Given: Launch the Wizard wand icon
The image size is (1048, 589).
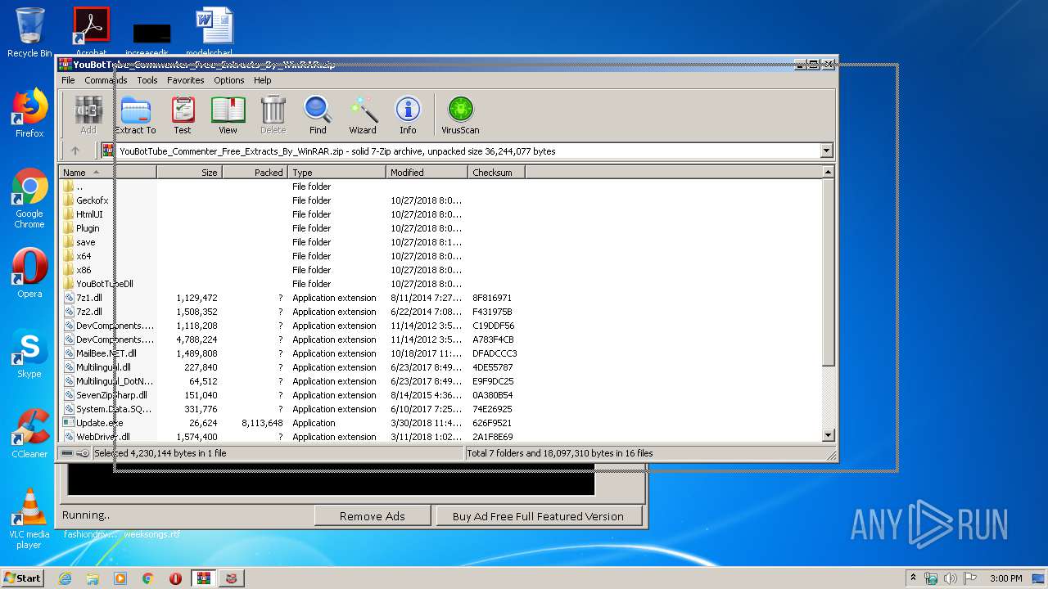Looking at the screenshot, I should point(363,115).
